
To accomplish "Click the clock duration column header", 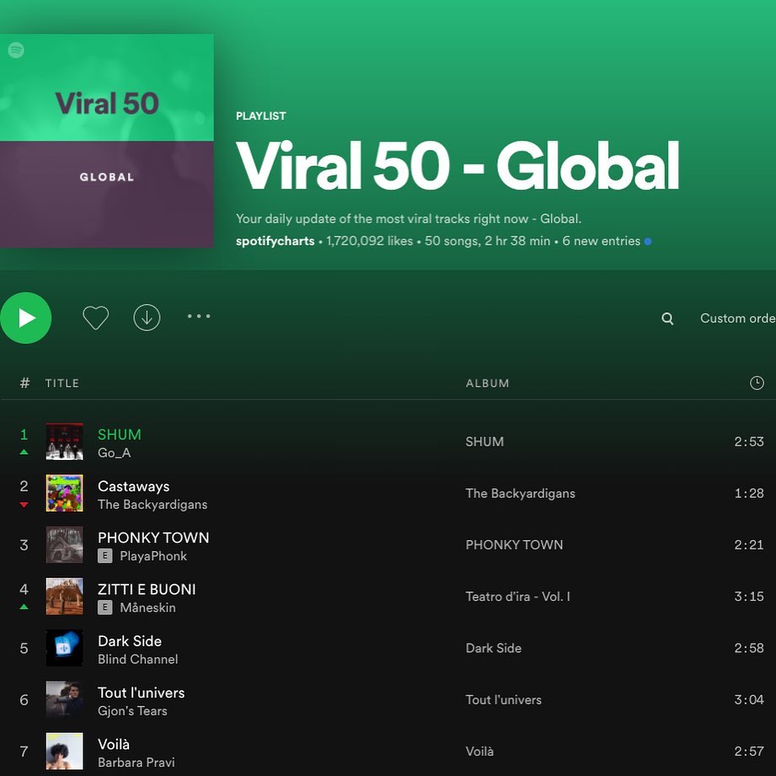I will pos(757,383).
